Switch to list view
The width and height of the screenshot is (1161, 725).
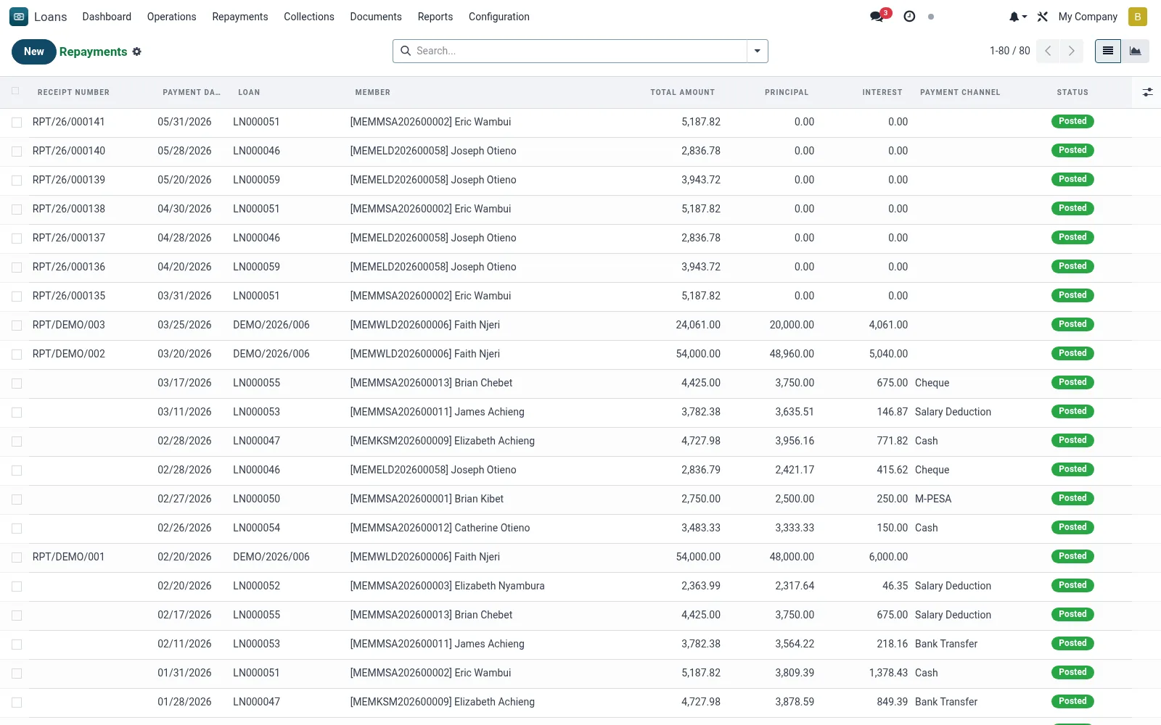(1108, 51)
